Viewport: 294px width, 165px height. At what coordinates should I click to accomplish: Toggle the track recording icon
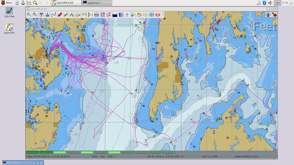click(109, 14)
